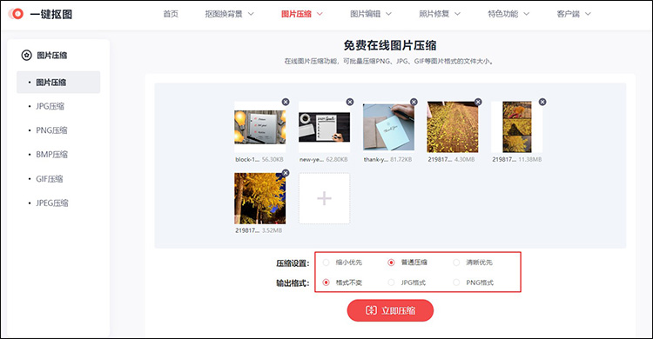This screenshot has height=339, width=653.
Task: Select 缩小优先 compression option
Action: click(x=326, y=263)
